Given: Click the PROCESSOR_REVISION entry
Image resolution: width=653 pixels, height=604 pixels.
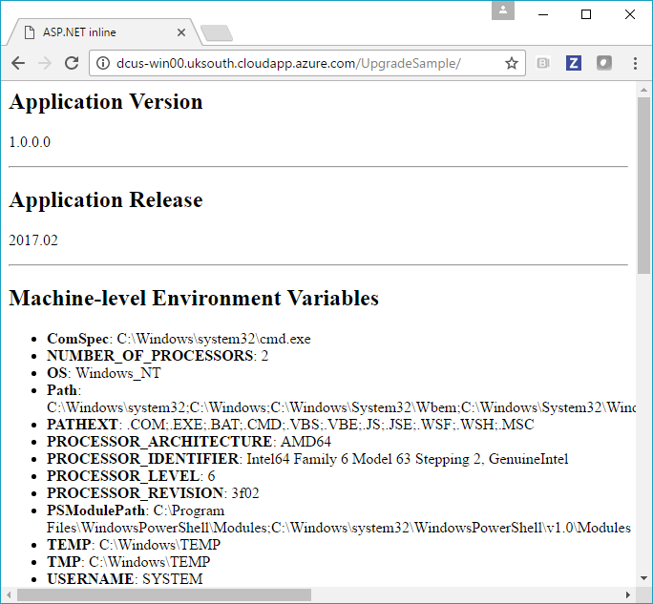Looking at the screenshot, I should coord(153,493).
